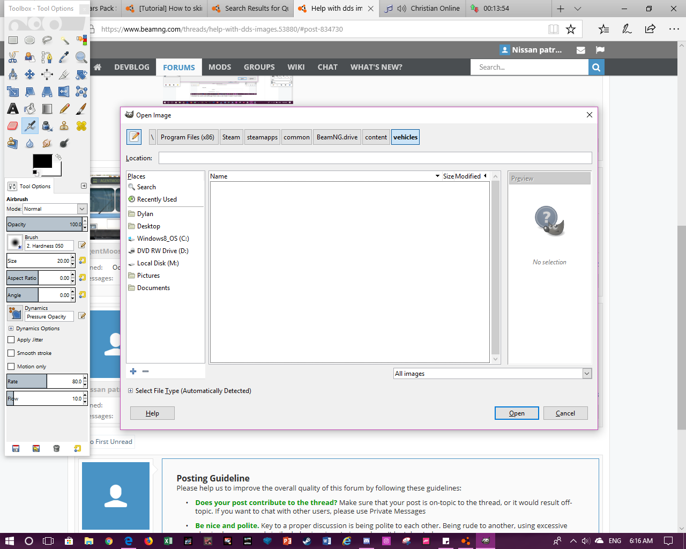The height and width of the screenshot is (549, 686).
Task: Expand Select File Type section
Action: pos(130,391)
